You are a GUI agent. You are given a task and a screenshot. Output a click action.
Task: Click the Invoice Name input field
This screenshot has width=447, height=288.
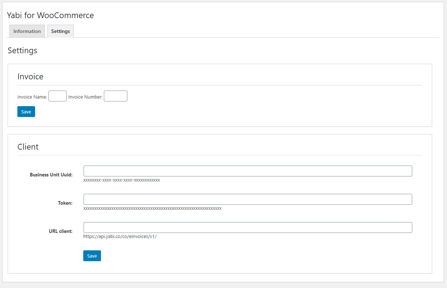coord(58,96)
